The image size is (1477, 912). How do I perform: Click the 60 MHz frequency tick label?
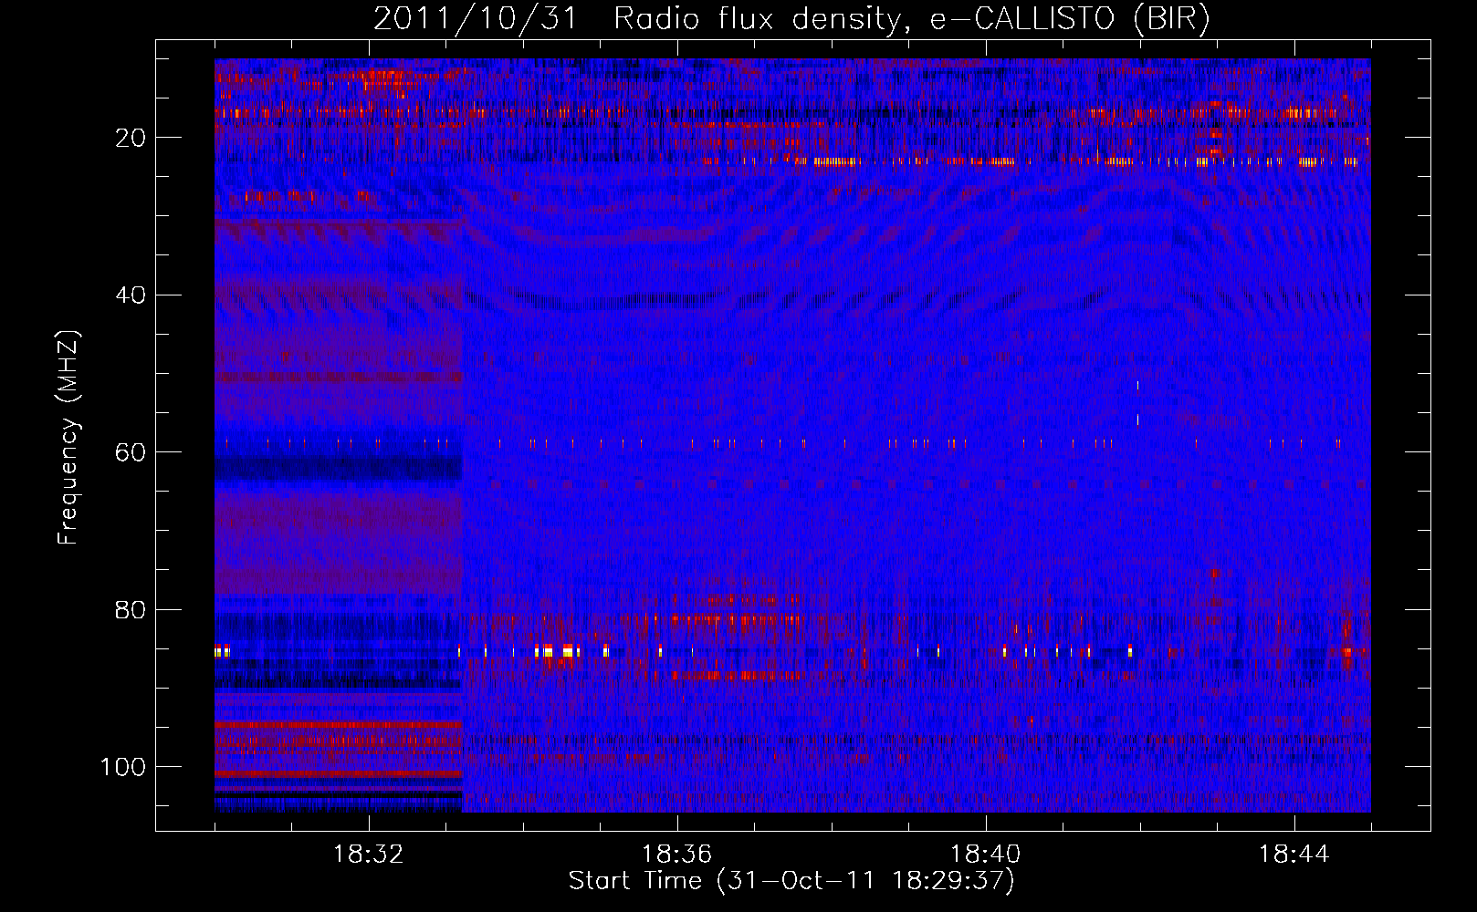click(131, 452)
